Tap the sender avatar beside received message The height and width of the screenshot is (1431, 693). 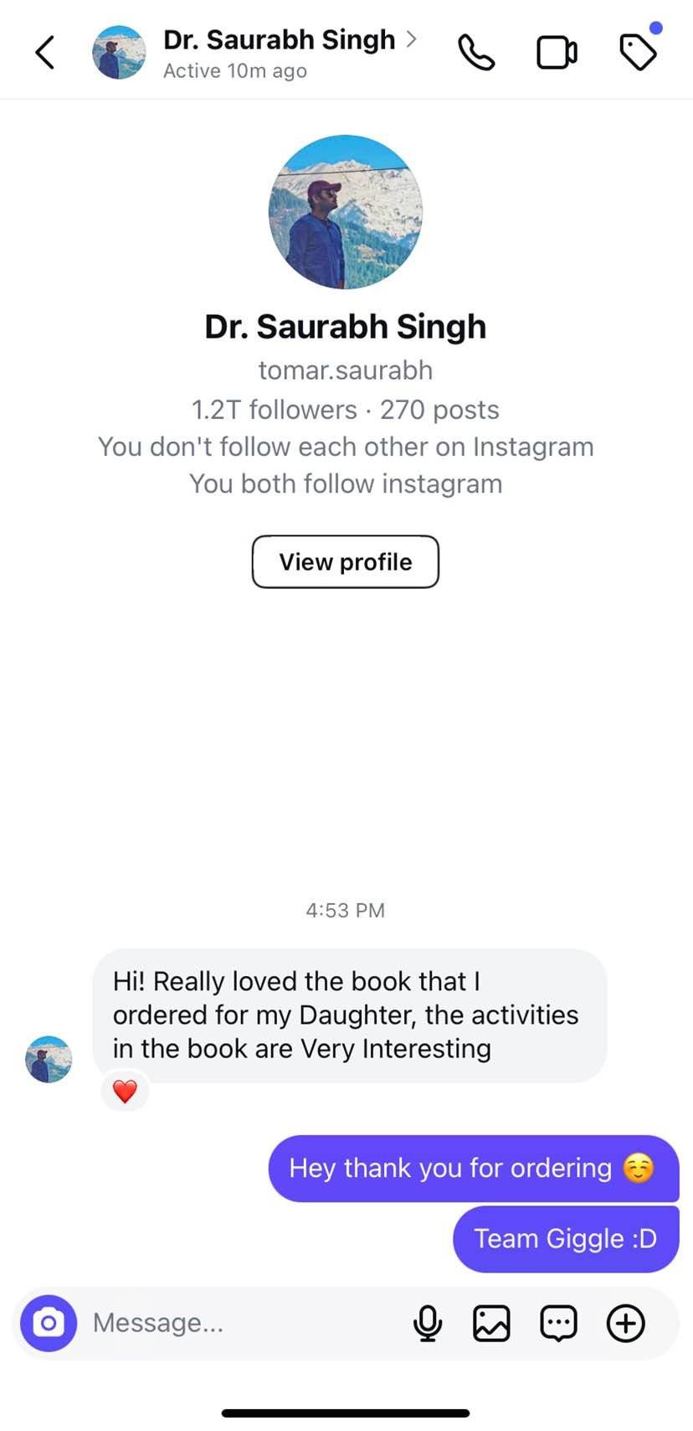[x=49, y=1059]
